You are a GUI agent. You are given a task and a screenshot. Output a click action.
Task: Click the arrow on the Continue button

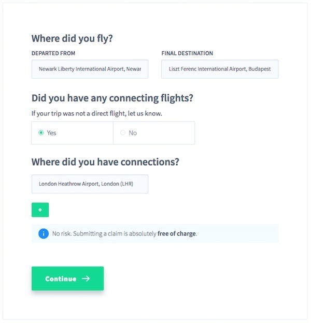point(86,278)
